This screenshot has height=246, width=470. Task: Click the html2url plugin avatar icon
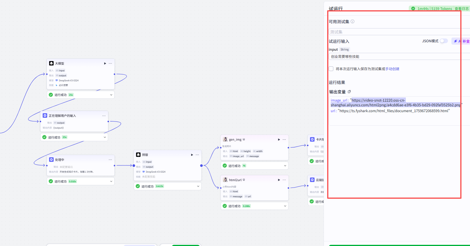(x=225, y=180)
